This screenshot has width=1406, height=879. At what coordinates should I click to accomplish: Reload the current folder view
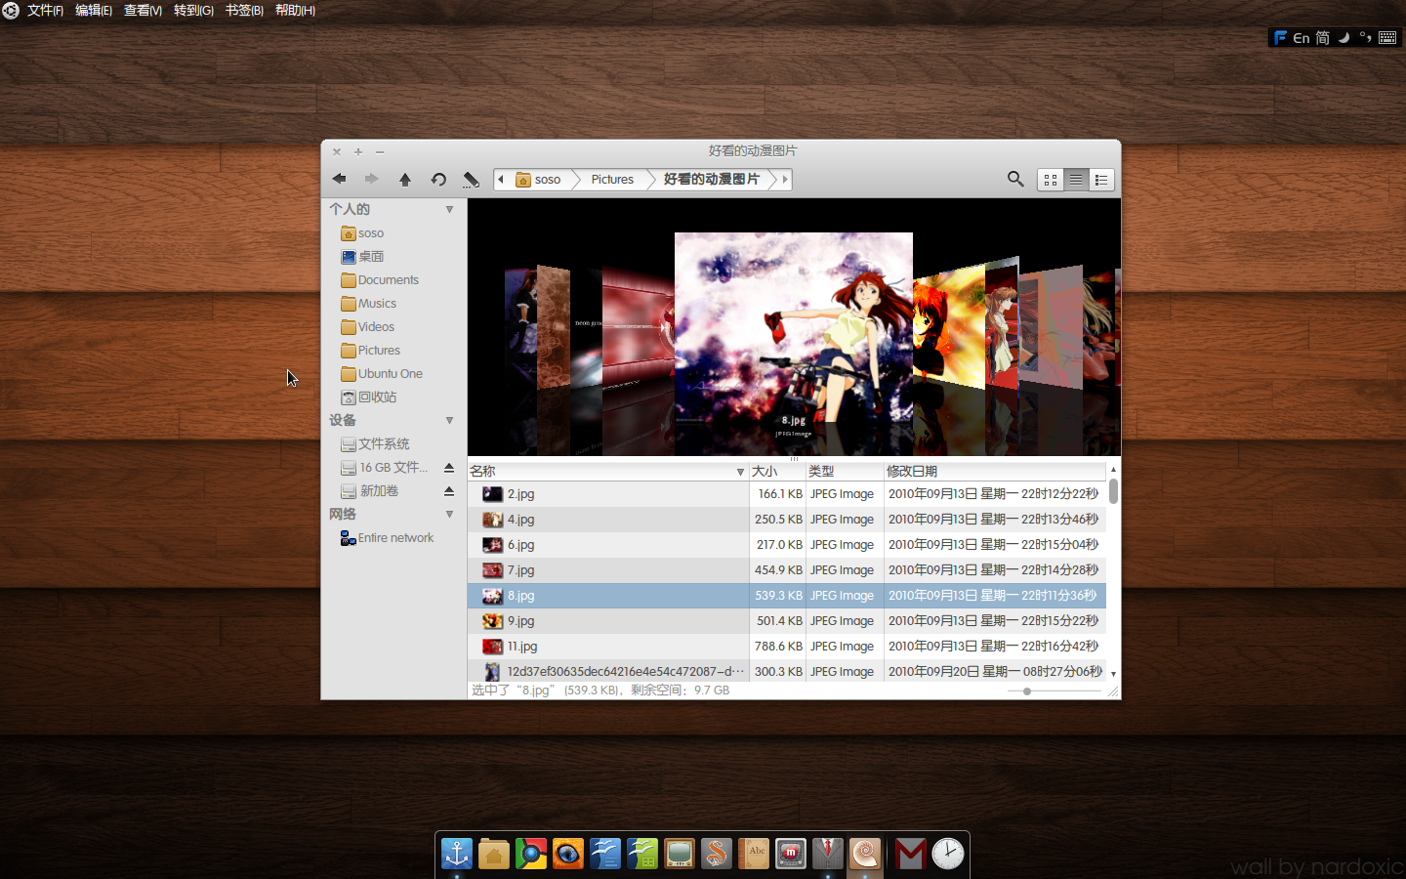pyautogui.click(x=438, y=180)
